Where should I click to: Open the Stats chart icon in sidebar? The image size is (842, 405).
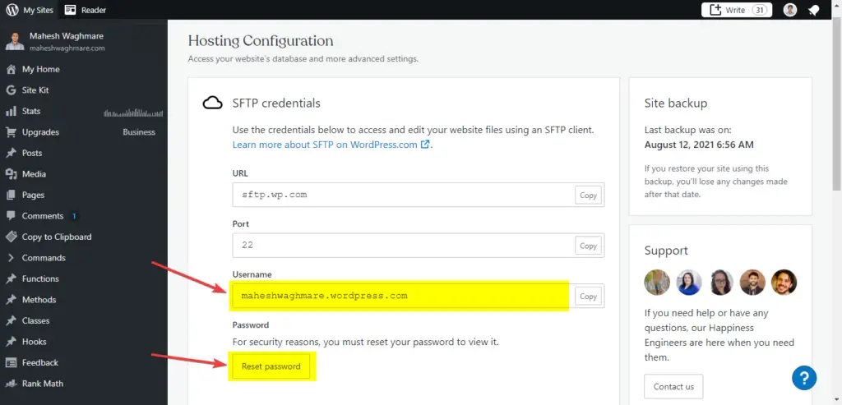click(x=11, y=111)
